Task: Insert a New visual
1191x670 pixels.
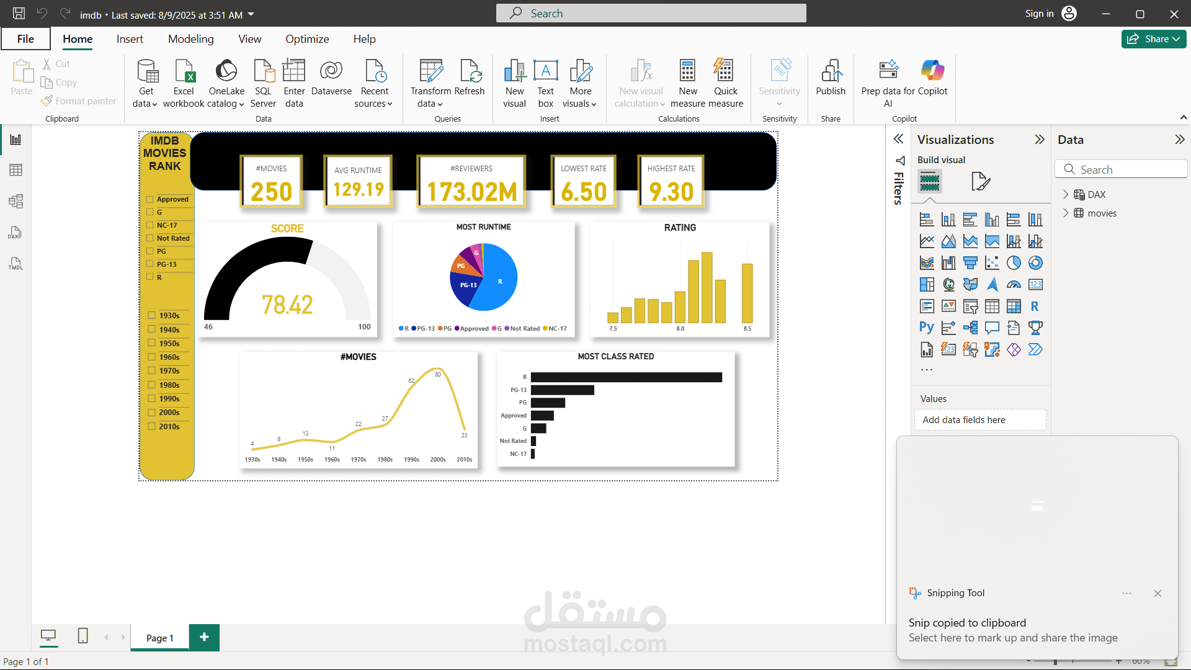Action: 514,83
